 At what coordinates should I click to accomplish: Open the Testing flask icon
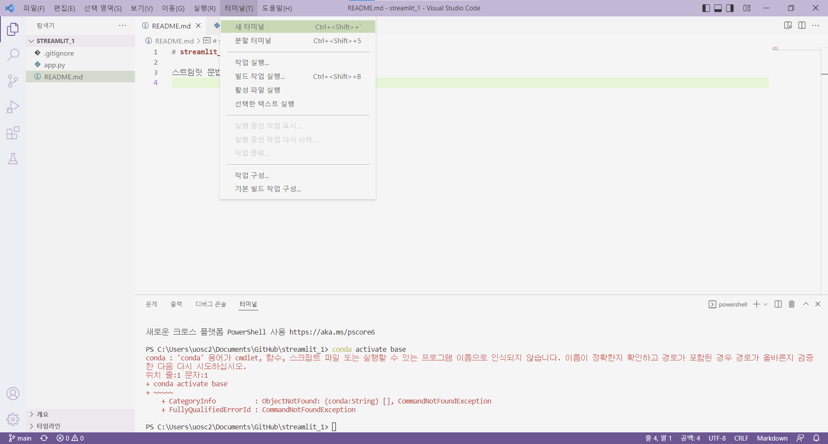pyautogui.click(x=13, y=159)
